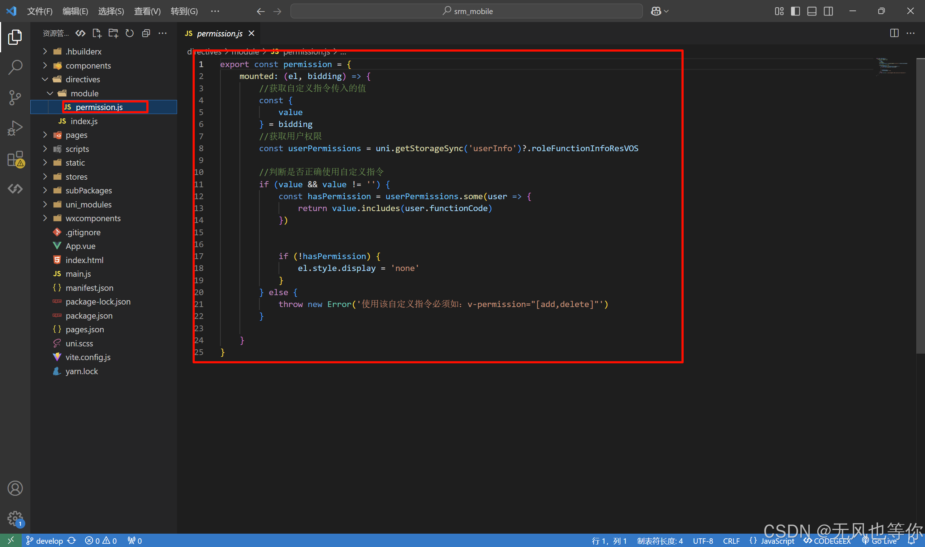Click the New Folder icon in explorer header
925x547 pixels.
click(x=113, y=33)
